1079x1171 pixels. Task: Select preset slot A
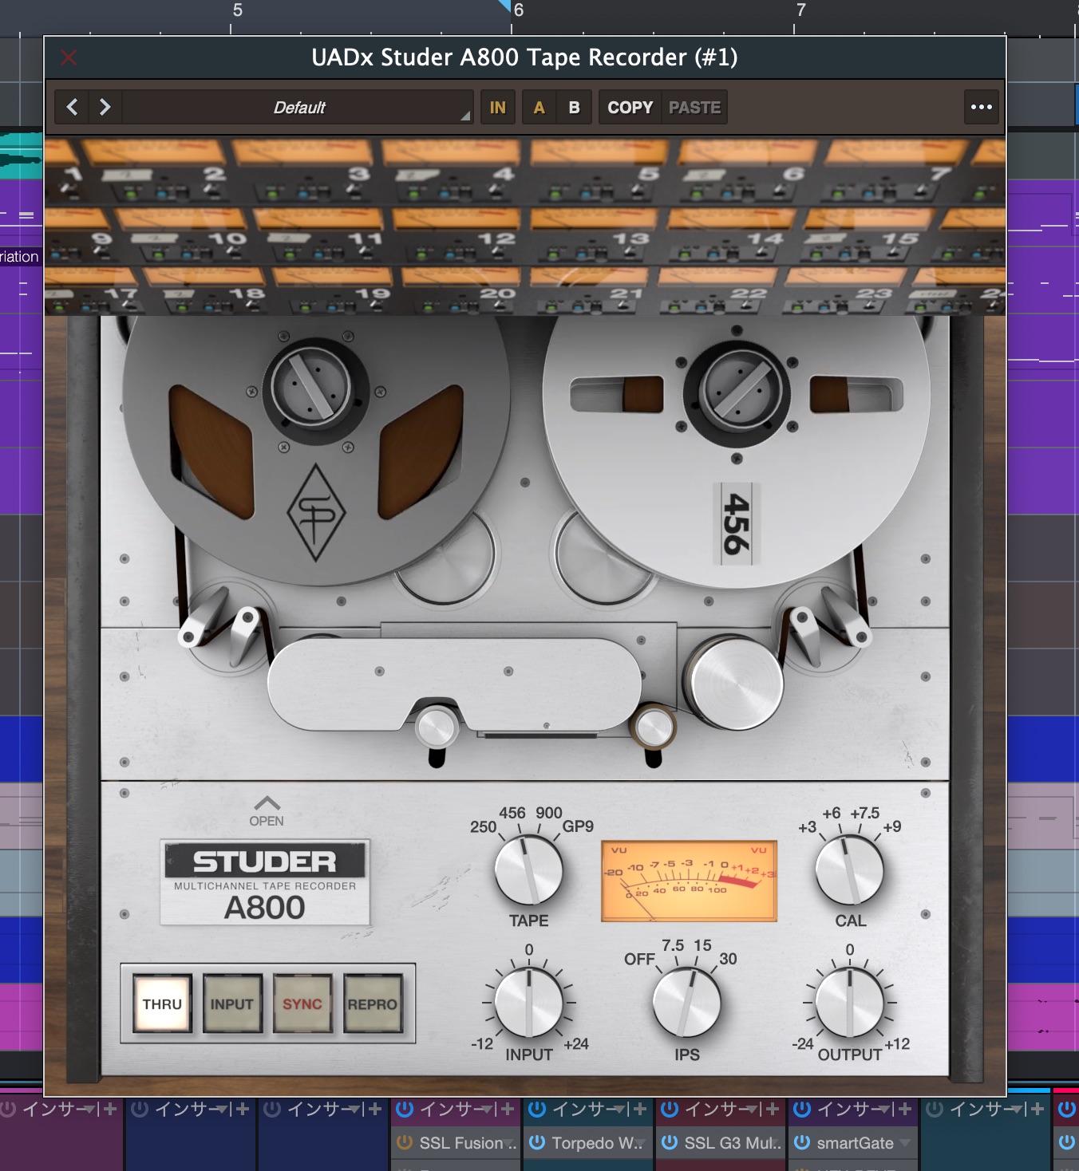pos(539,107)
